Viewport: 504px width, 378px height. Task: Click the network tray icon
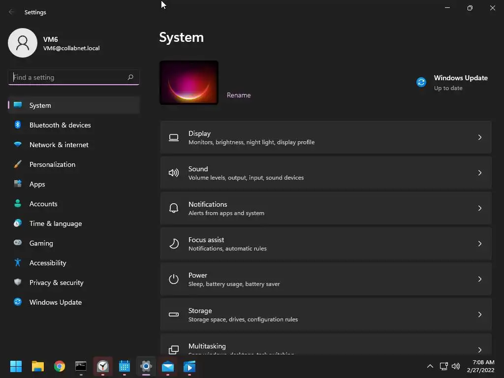pyautogui.click(x=443, y=366)
